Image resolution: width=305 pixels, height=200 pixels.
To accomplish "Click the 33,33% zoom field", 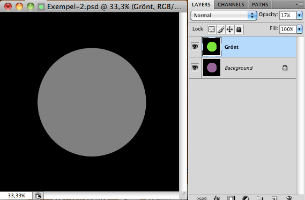I will coord(16,196).
